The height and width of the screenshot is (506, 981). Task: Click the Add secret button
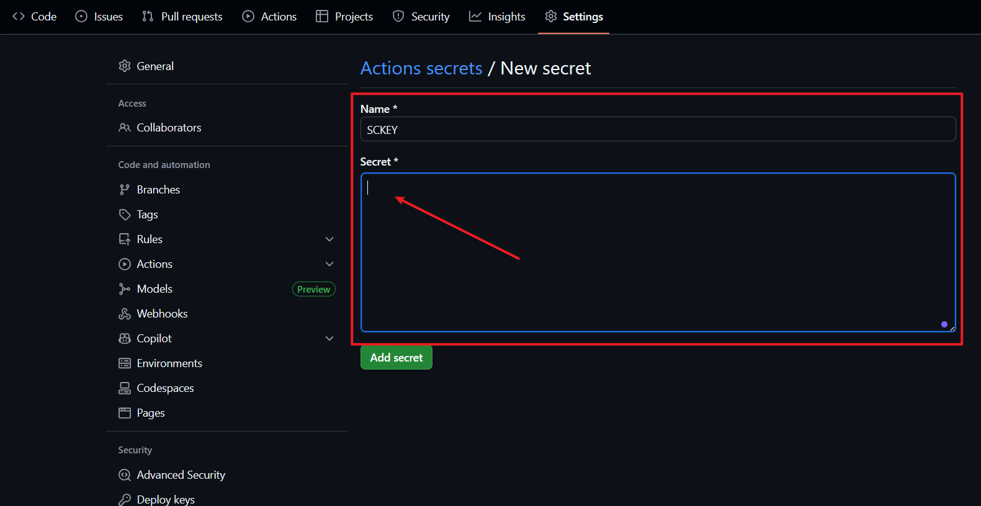click(396, 358)
